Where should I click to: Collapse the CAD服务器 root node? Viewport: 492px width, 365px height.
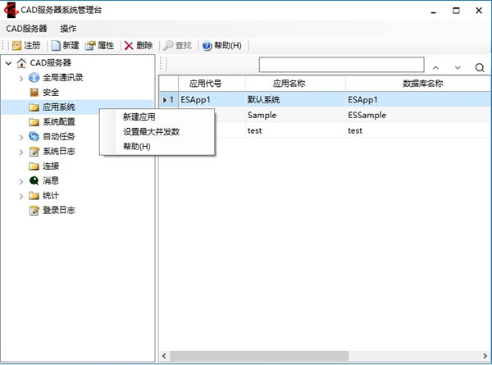tap(8, 62)
